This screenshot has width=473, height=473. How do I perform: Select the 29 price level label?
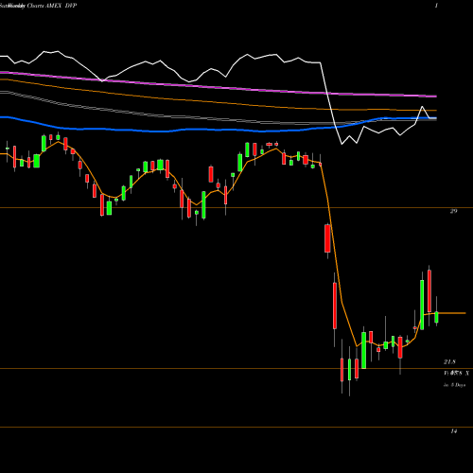(453, 211)
